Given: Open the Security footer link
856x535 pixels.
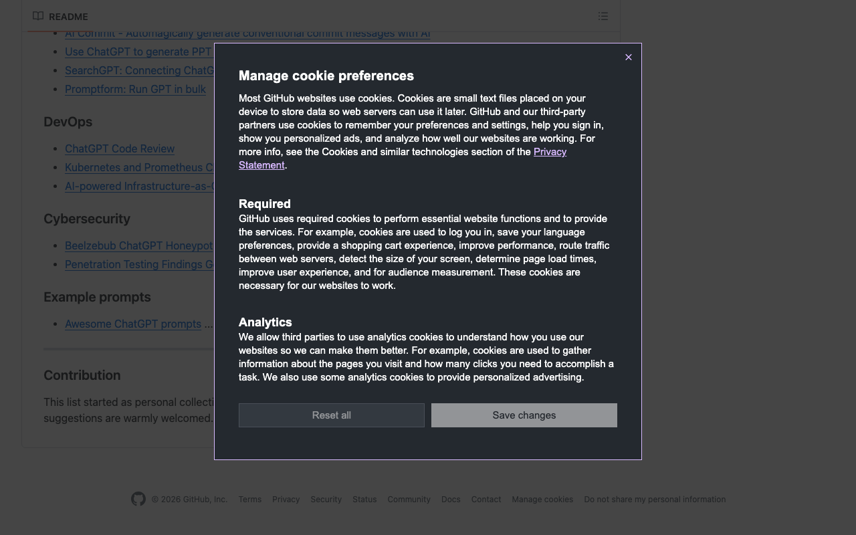Looking at the screenshot, I should click(x=326, y=500).
